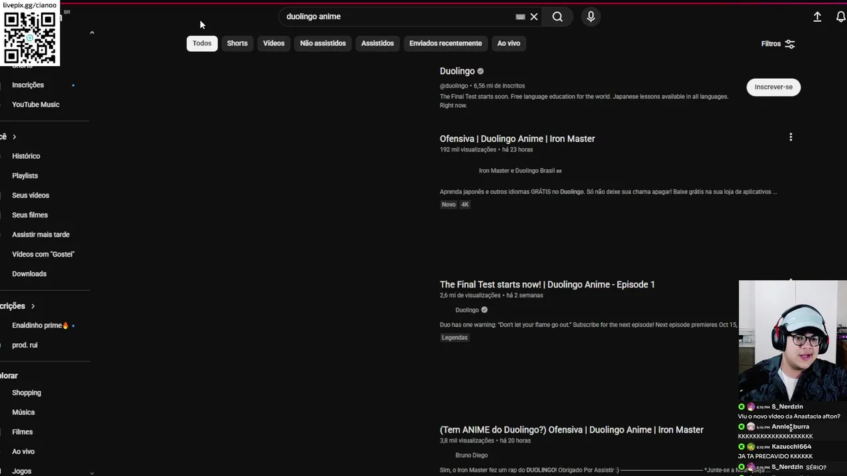Click the magnifier search button
847x476 pixels.
(558, 17)
